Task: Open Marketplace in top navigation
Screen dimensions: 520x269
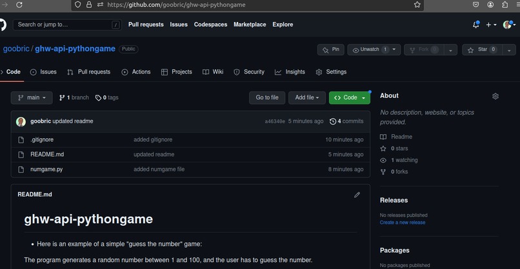Action: pyautogui.click(x=250, y=25)
